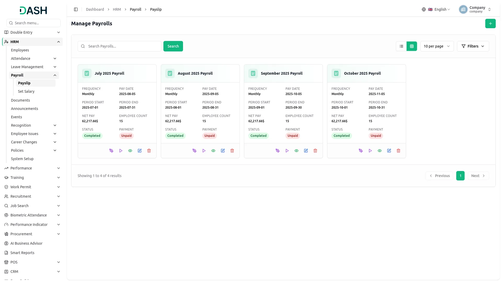Open the 10 per page dropdown
Screen dimensions: 502x282
coord(437,46)
